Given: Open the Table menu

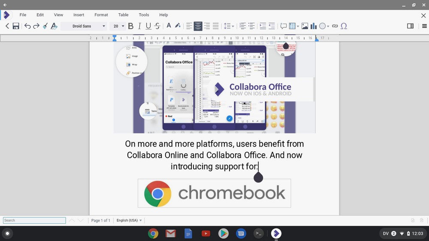Looking at the screenshot, I should pos(123,15).
